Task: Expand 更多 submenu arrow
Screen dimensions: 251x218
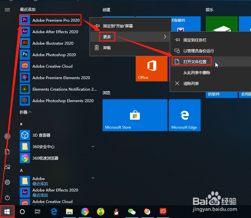Action: (x=165, y=37)
